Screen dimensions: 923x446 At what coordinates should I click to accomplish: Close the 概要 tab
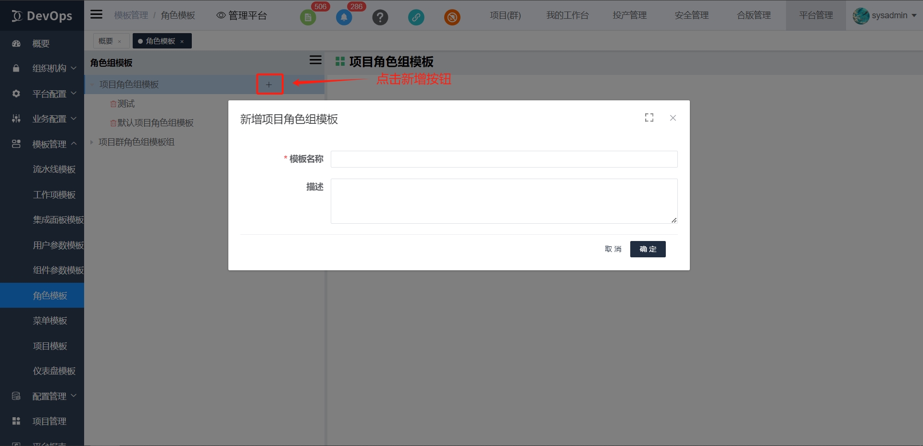120,42
